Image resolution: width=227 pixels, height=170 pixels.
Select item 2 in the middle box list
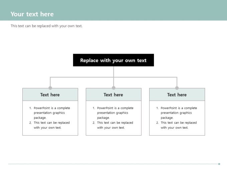[x=115, y=125]
